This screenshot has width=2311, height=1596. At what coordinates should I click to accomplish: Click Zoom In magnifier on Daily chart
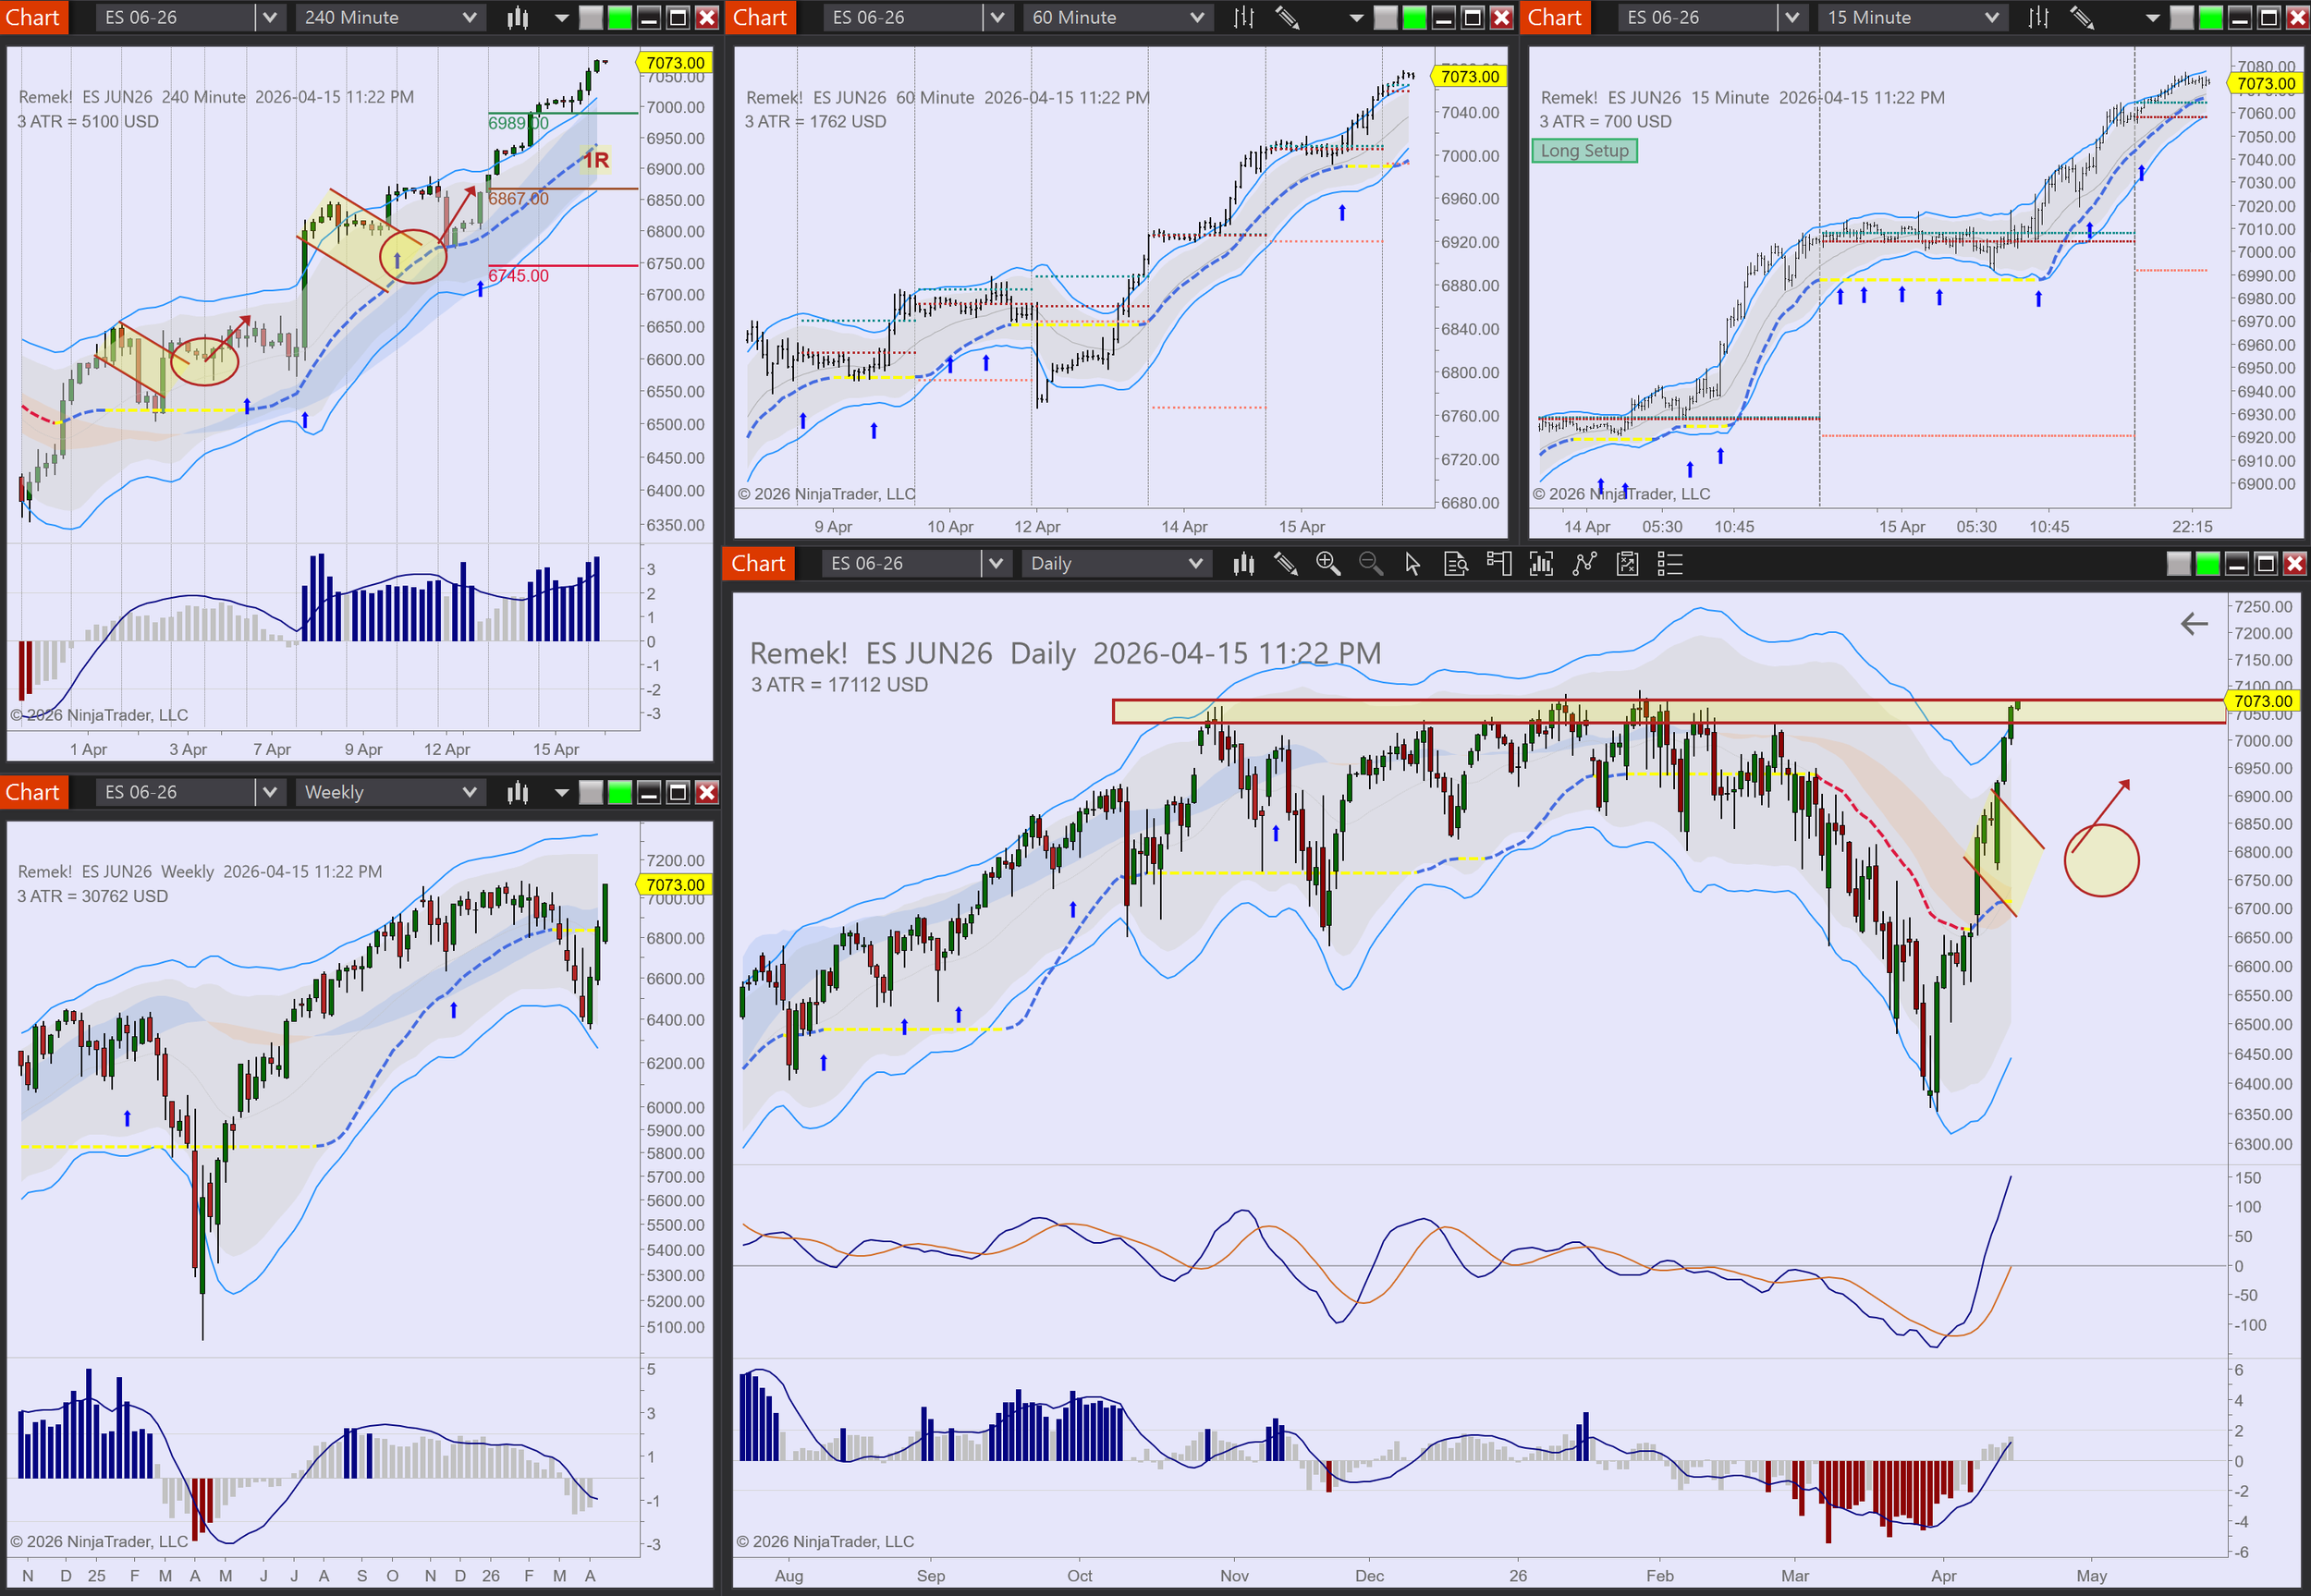point(1327,564)
